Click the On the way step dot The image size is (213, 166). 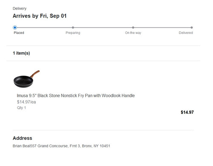[x=133, y=28]
